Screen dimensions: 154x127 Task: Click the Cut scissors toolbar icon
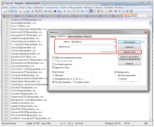click(33, 11)
